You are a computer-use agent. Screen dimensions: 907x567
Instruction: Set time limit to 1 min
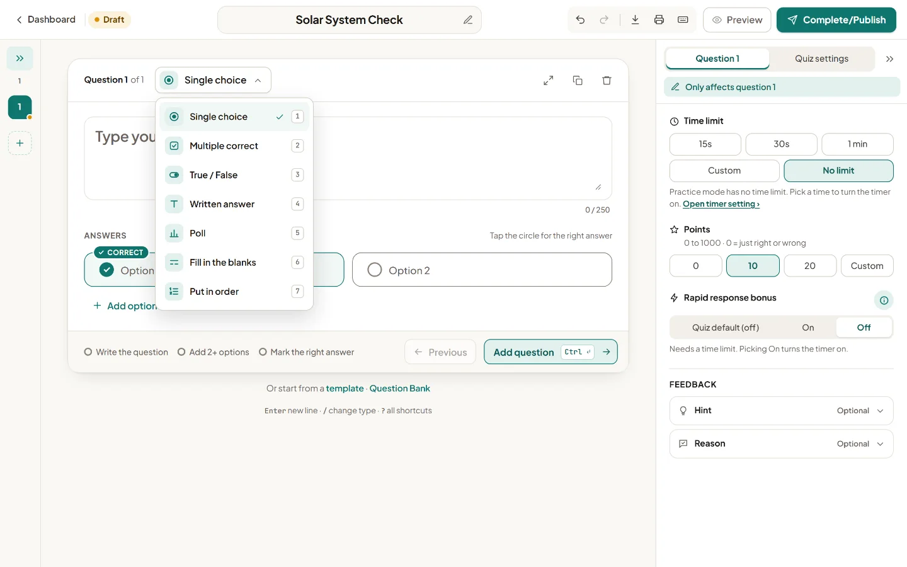[857, 144]
